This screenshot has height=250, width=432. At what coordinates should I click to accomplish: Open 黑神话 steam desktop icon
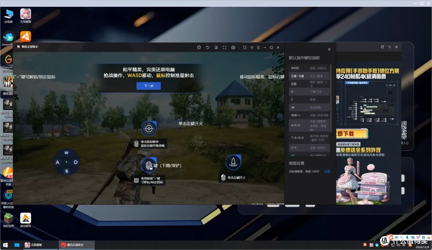[x=8, y=131]
